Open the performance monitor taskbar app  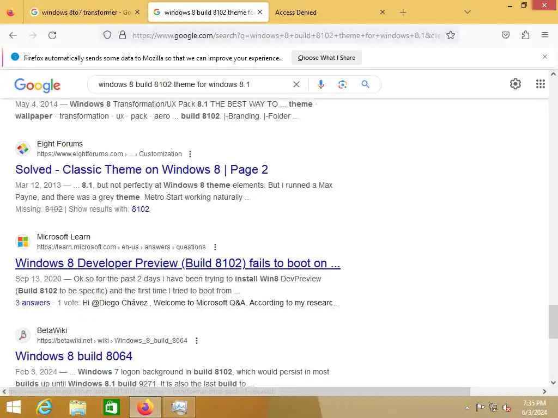(179, 407)
